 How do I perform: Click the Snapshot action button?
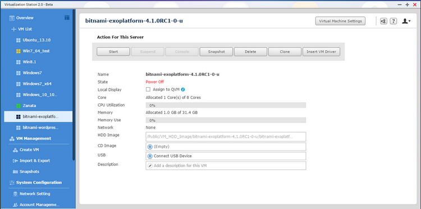click(216, 52)
